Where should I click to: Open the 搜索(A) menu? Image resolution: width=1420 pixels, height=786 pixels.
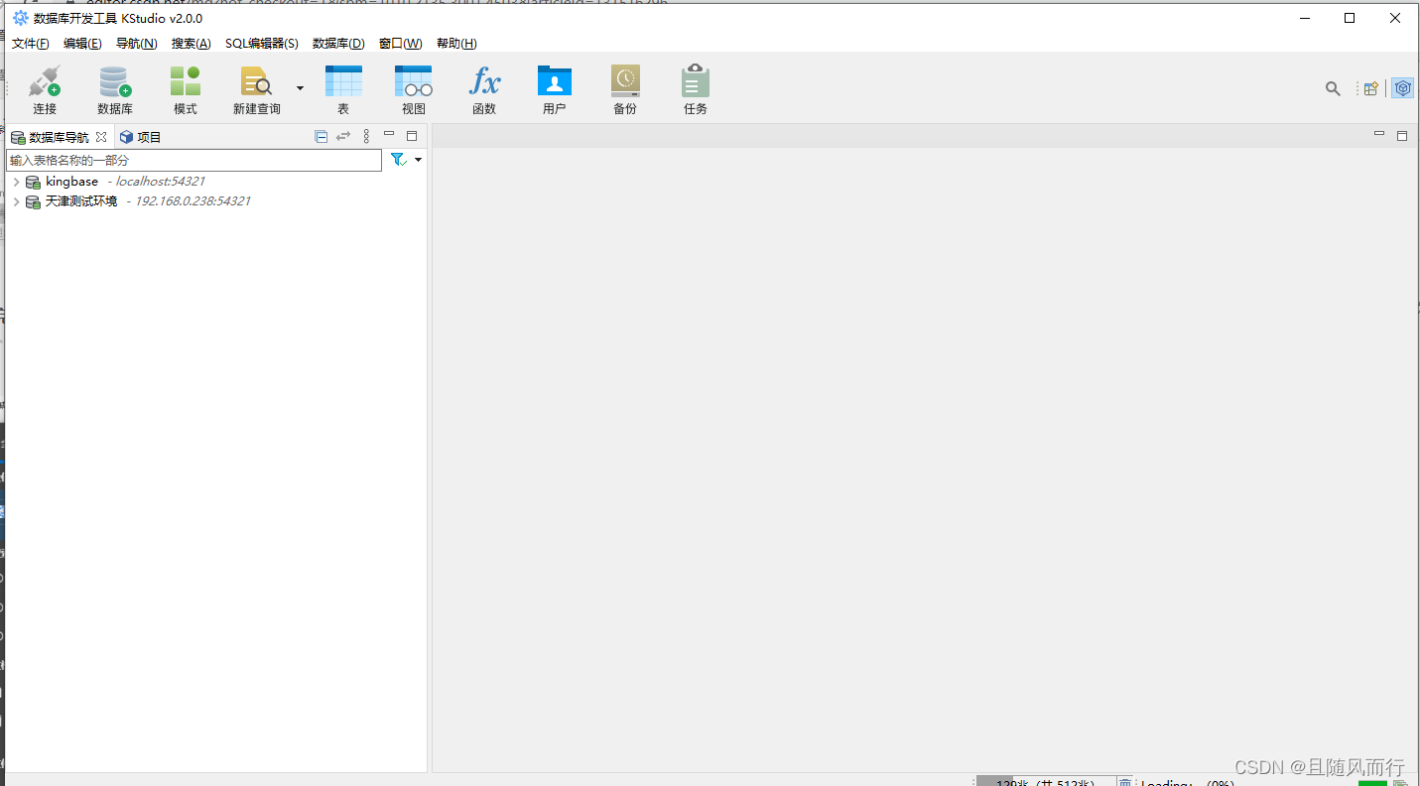[x=191, y=44]
